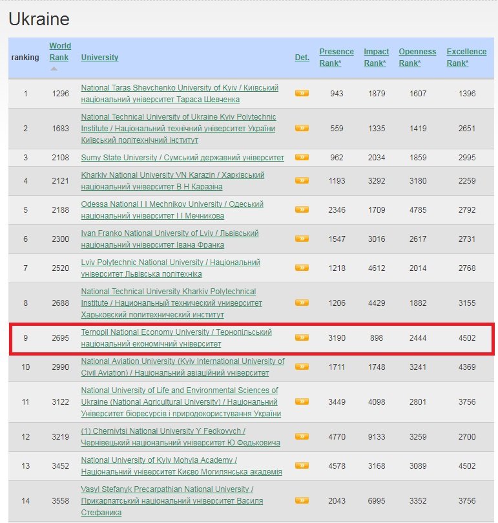498x523 pixels.
Task: Click details icon for Kyiv Mohyla Academy
Action: (302, 465)
